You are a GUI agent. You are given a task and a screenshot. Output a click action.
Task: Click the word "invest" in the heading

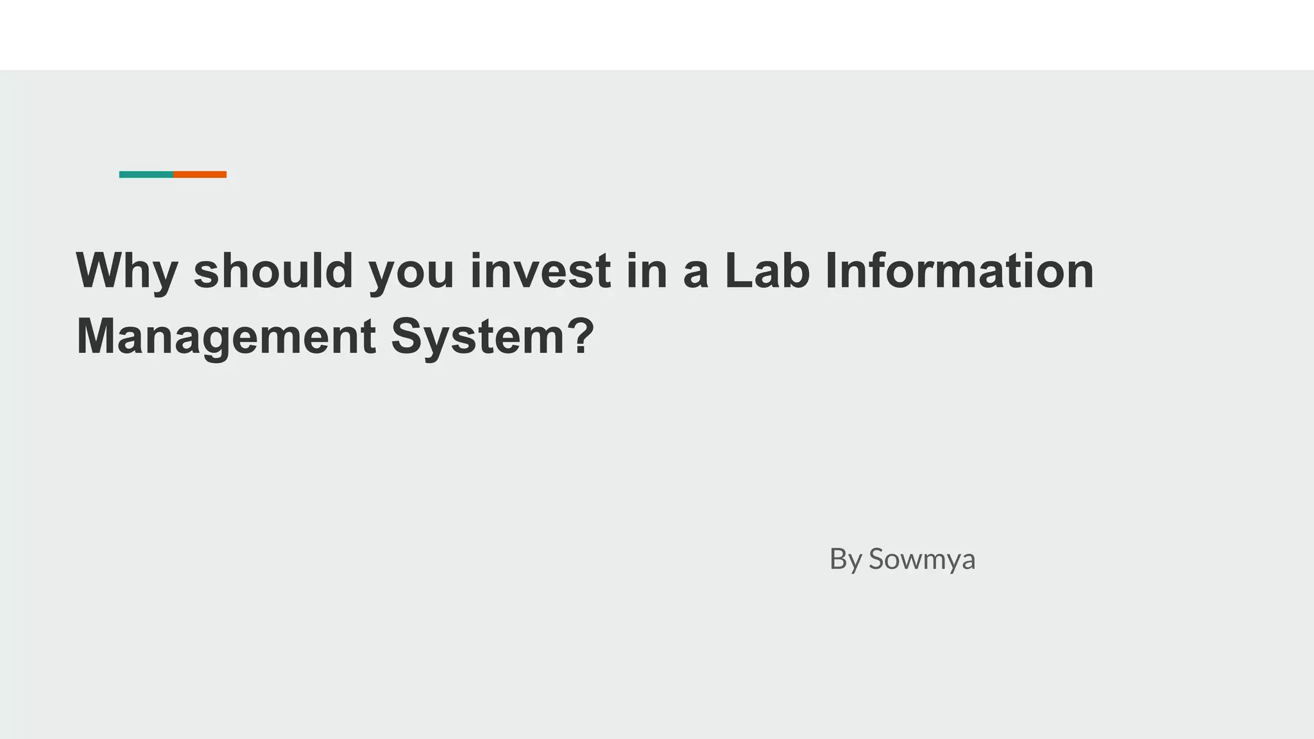(540, 270)
